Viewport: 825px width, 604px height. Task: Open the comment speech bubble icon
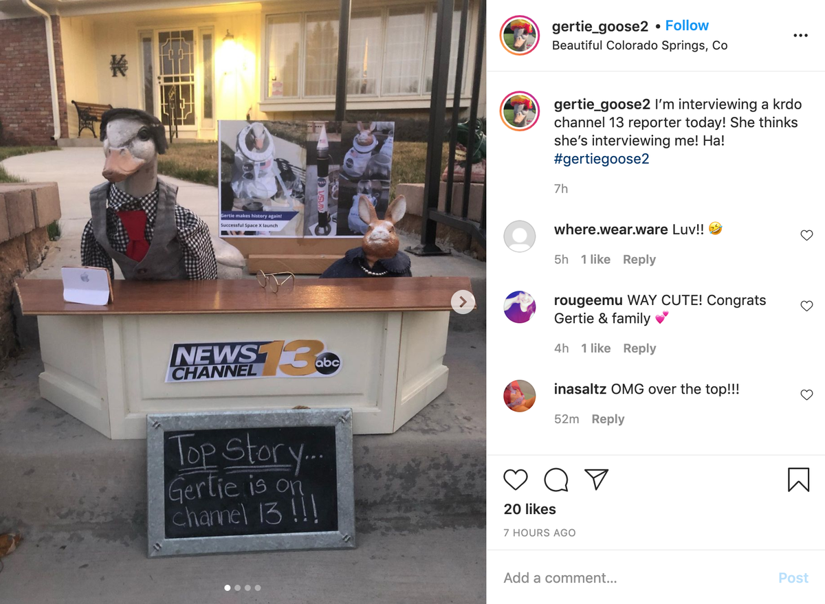pos(556,480)
